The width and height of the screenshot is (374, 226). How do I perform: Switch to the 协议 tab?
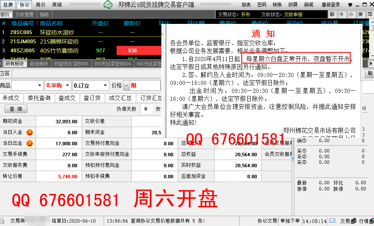[x=24, y=5]
